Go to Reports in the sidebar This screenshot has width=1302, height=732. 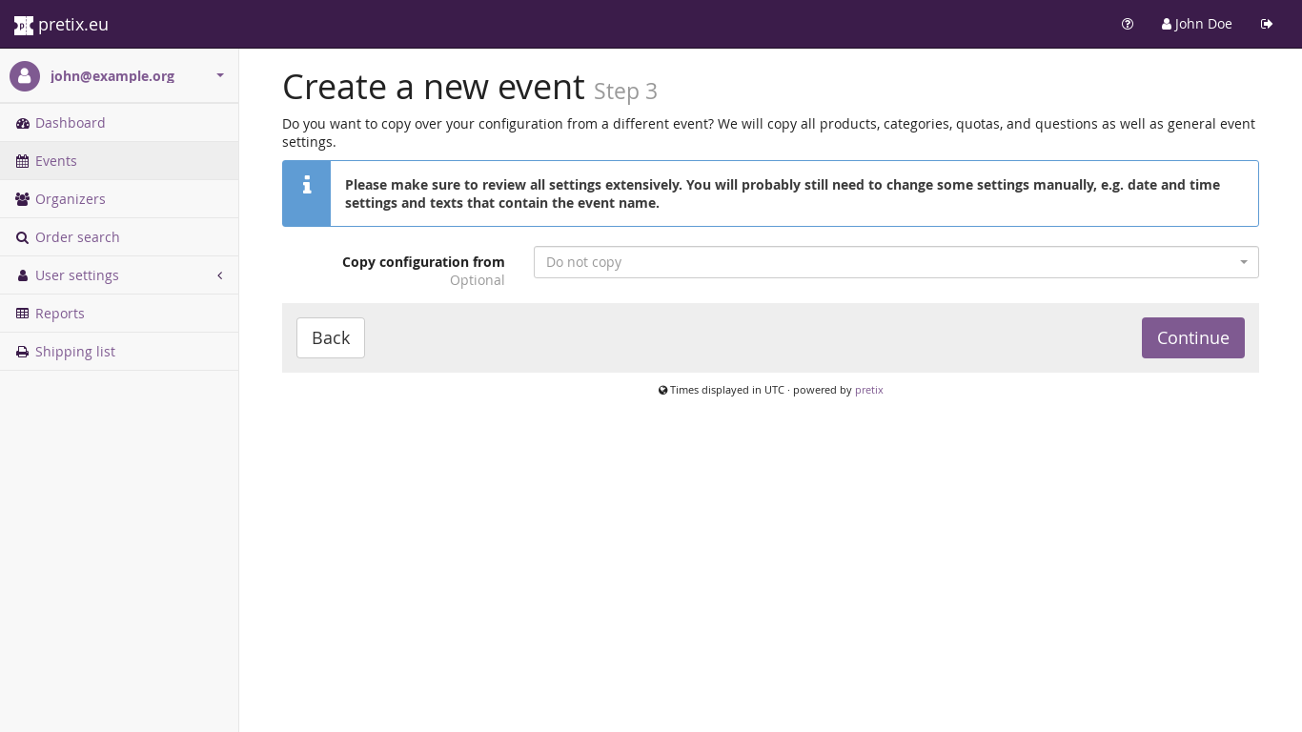pyautogui.click(x=60, y=314)
